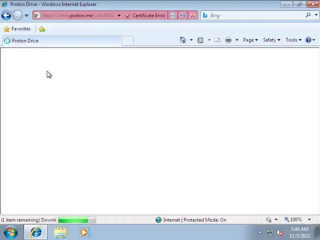
Task: Click the Add to Favorites Bar icon
Action: pos(42,29)
